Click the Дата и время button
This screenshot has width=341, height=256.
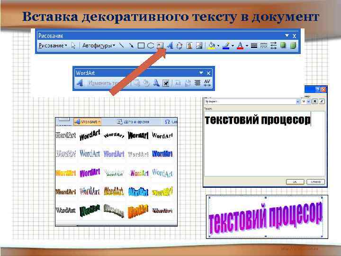pyautogui.click(x=133, y=122)
